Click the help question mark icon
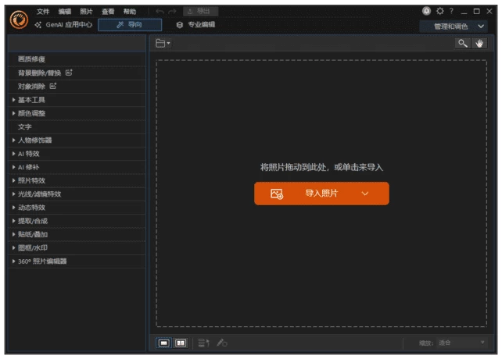502x359 pixels. pos(451,11)
